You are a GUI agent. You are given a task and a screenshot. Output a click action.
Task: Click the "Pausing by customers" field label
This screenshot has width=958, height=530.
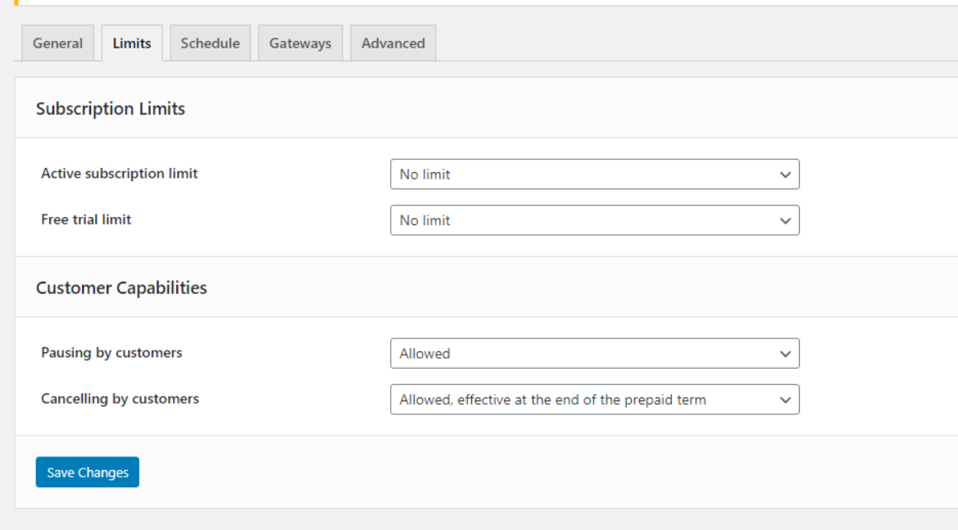(x=111, y=353)
